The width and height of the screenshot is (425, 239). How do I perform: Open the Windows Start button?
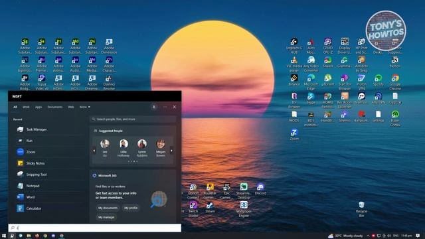[4, 236]
